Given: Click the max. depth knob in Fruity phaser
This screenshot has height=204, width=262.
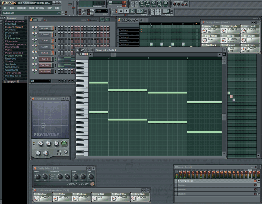Looking at the screenshot, I should coord(244,31).
